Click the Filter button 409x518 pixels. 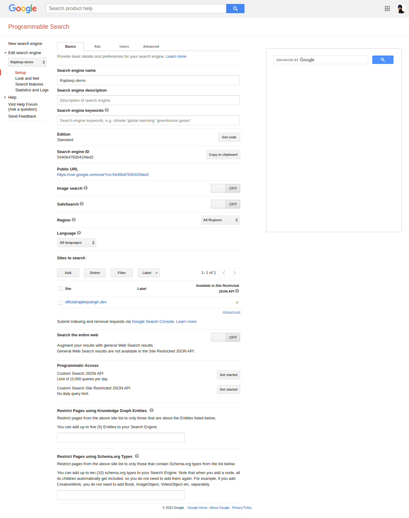pyautogui.click(x=122, y=273)
